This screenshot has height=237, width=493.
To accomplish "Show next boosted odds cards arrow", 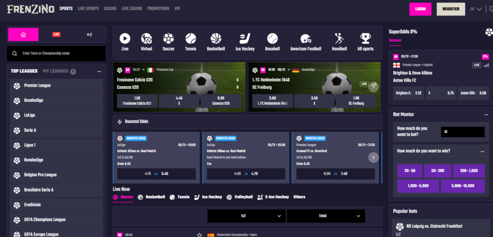I will [x=374, y=158].
